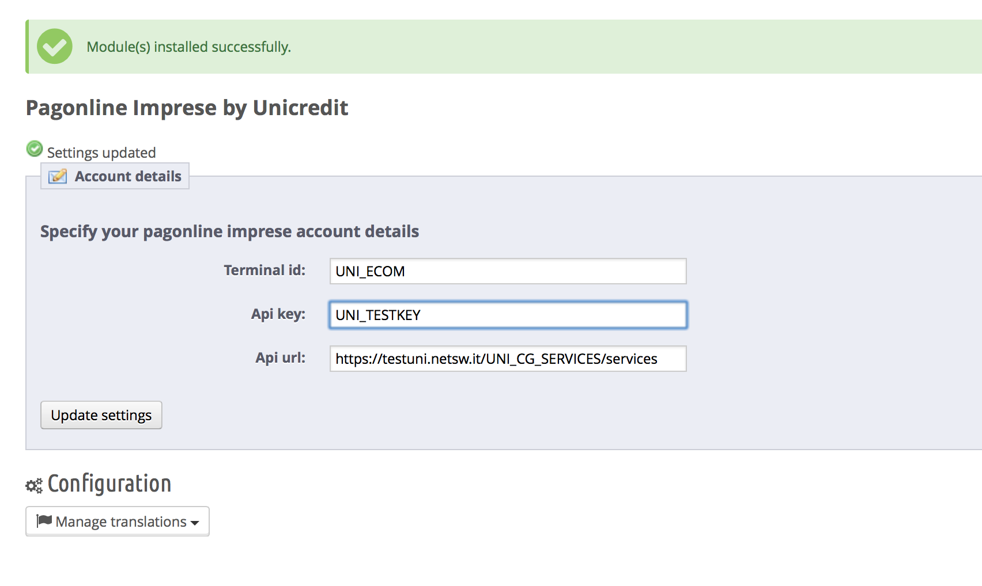
Task: Click the Settings updated confirmation text
Action: coord(101,153)
